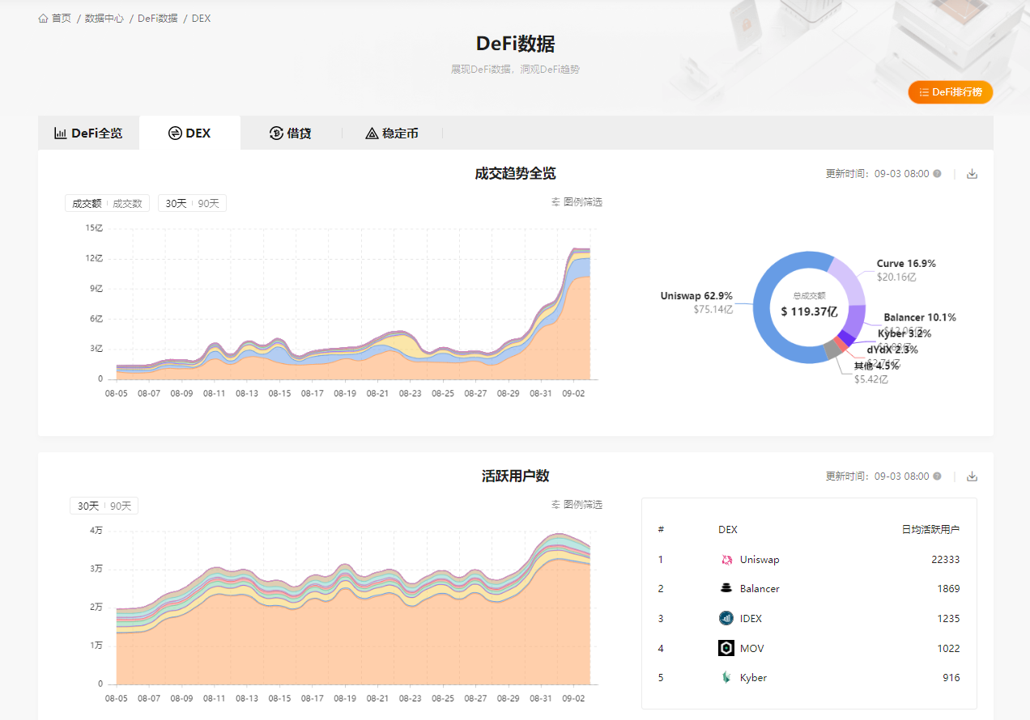Select the 稳定币 tab

392,133
